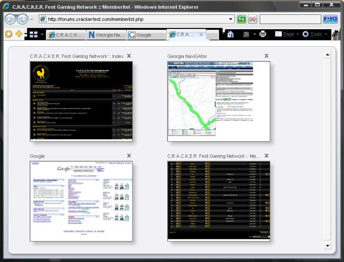
Task: Print page with printer icon
Action: 263,34
